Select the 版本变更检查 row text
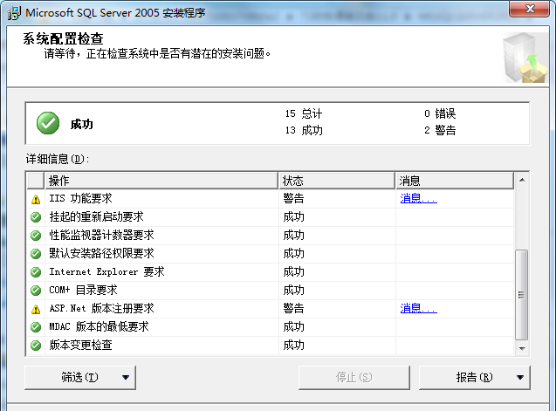The width and height of the screenshot is (556, 411). coord(80,345)
